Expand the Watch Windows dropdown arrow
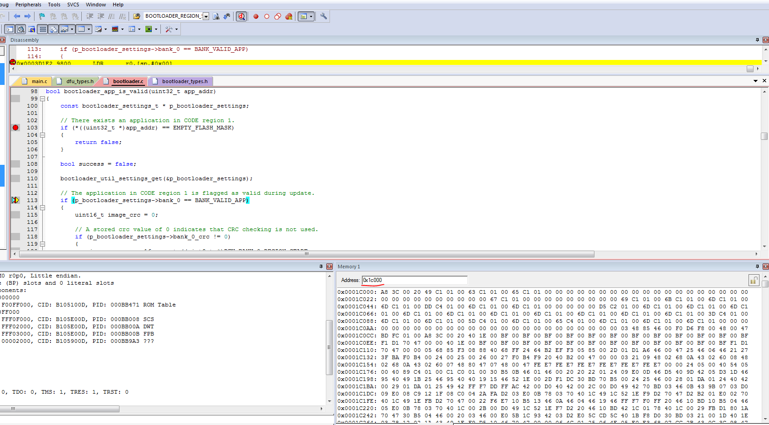 click(72, 29)
